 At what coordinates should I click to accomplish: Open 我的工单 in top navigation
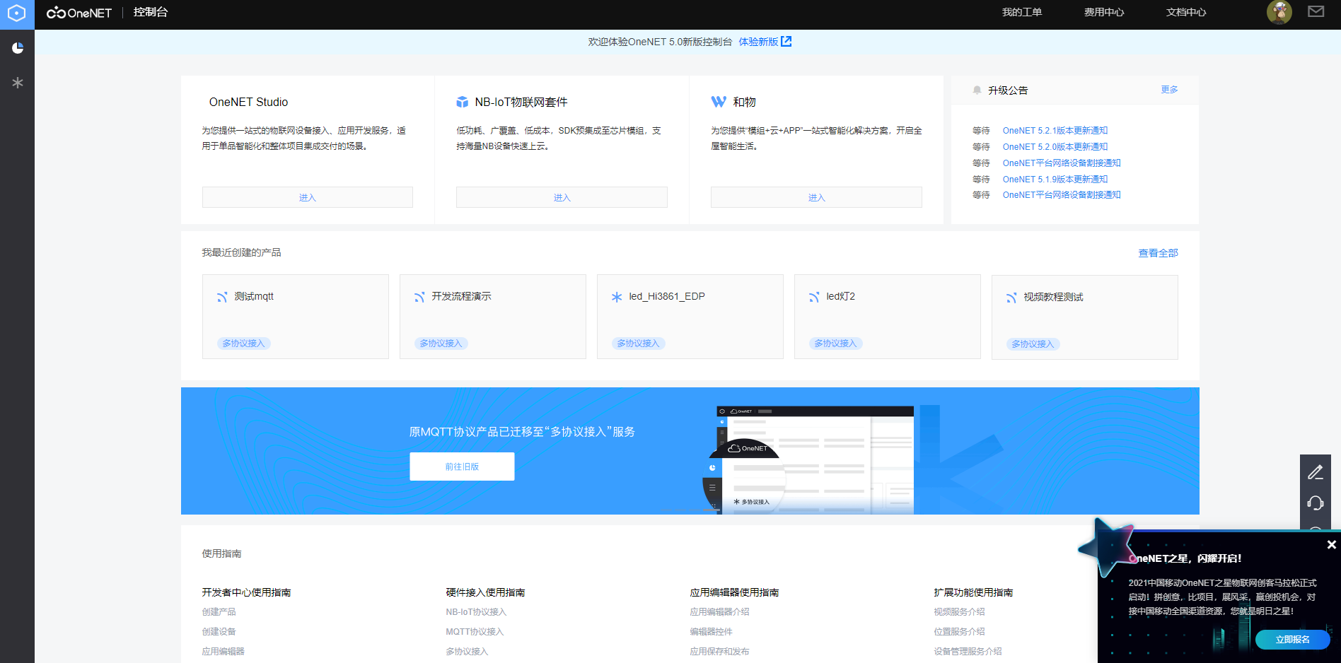pos(1021,12)
